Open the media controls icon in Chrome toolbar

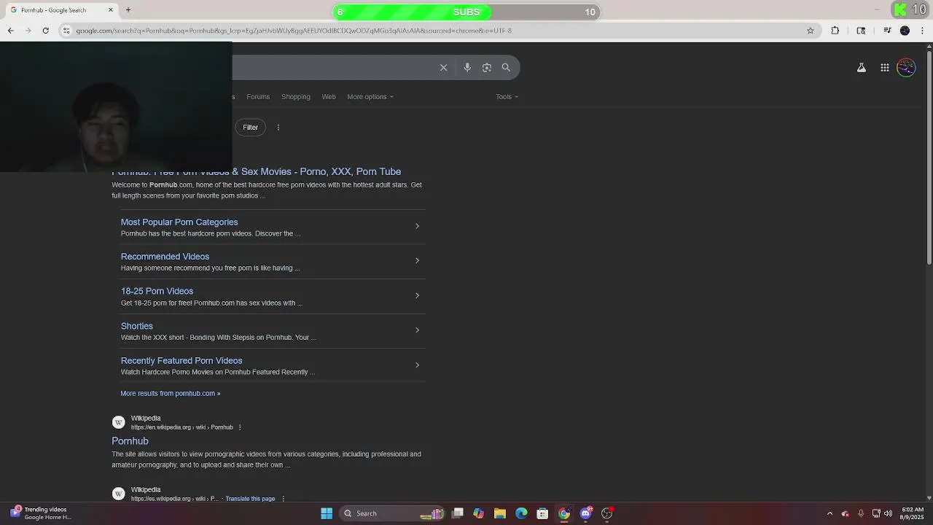[887, 31]
